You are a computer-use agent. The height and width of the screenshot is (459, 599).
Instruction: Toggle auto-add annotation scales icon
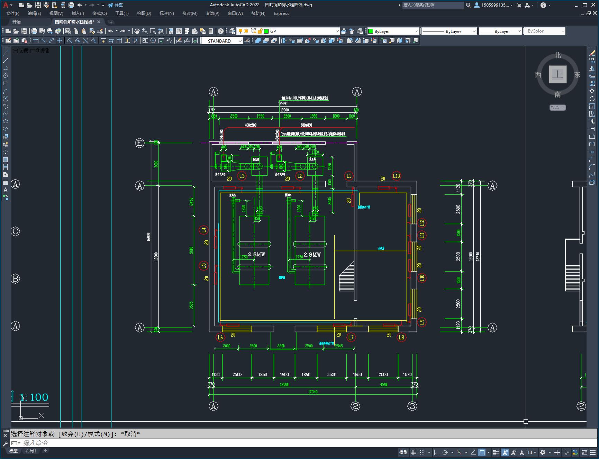(x=514, y=452)
